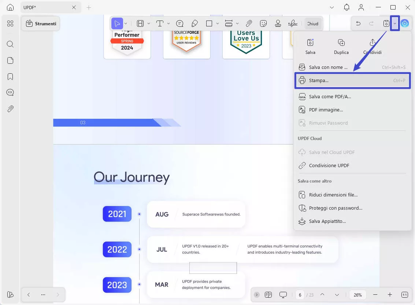Select the pencil drawing tool
415x305 pixels.
pos(194,23)
